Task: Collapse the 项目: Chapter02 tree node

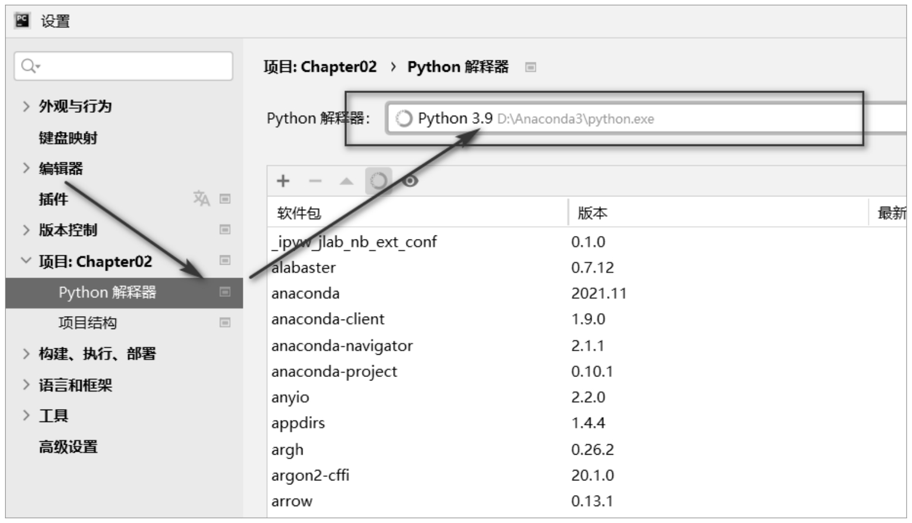Action: pyautogui.click(x=26, y=261)
